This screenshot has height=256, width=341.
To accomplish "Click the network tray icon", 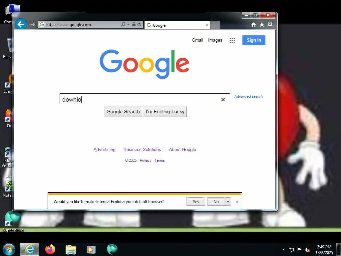I will click(x=291, y=250).
